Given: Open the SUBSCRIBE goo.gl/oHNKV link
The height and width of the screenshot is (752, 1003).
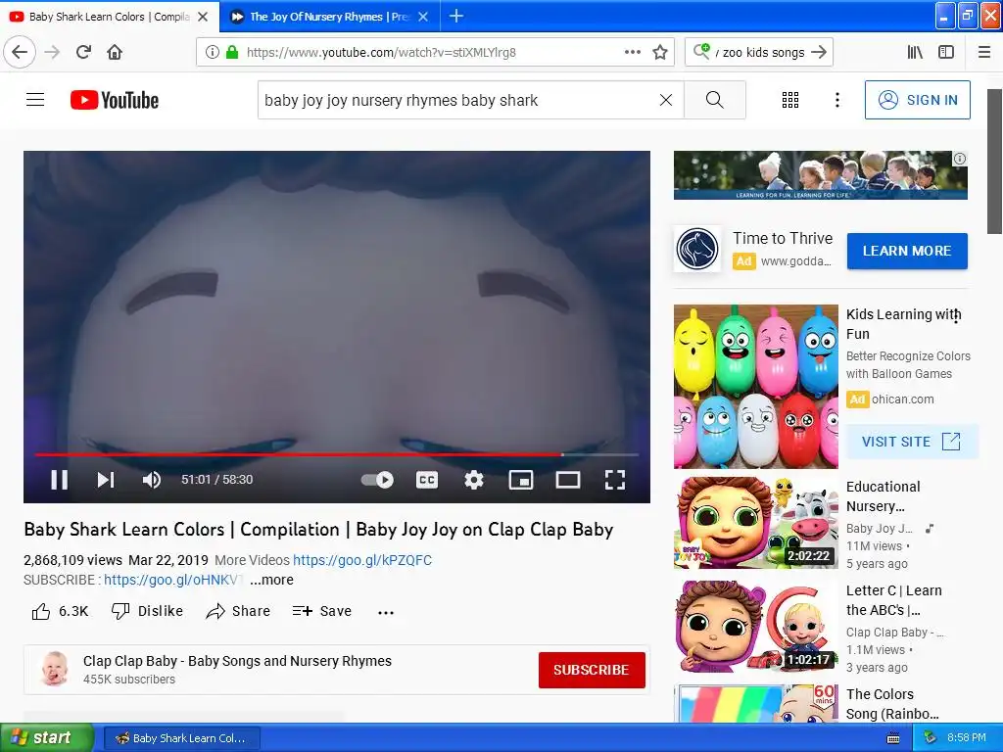Looking at the screenshot, I should (173, 580).
